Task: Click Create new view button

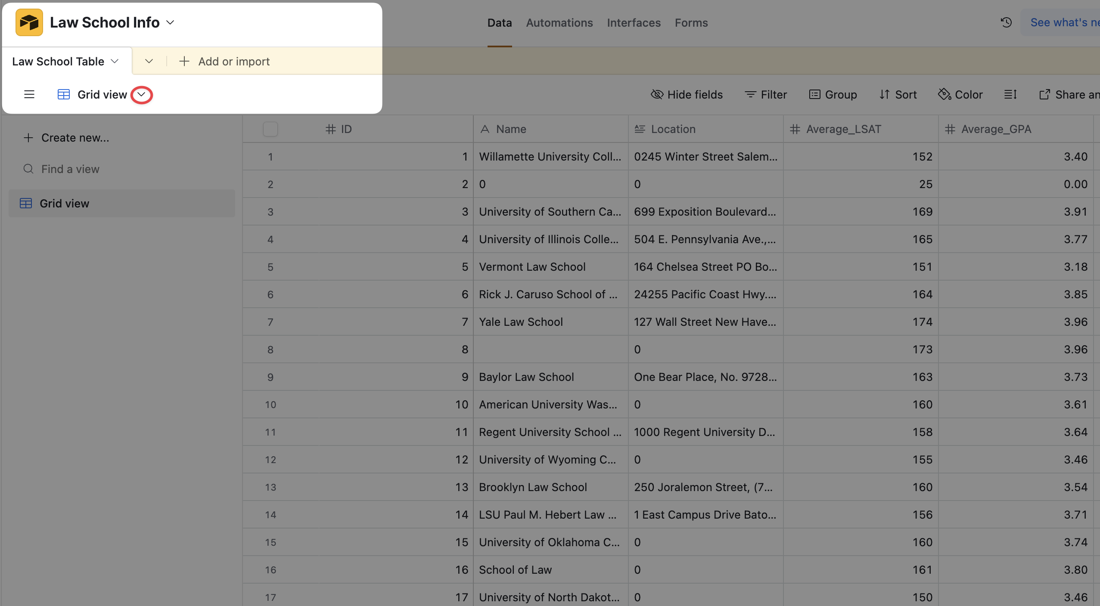Action: click(x=66, y=137)
